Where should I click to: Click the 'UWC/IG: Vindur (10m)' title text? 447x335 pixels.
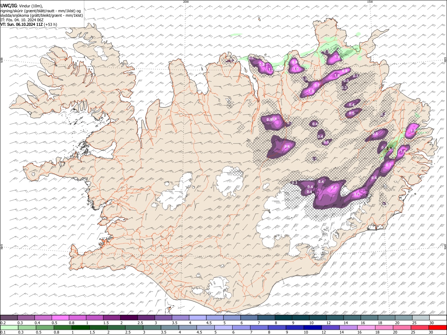tap(22, 6)
